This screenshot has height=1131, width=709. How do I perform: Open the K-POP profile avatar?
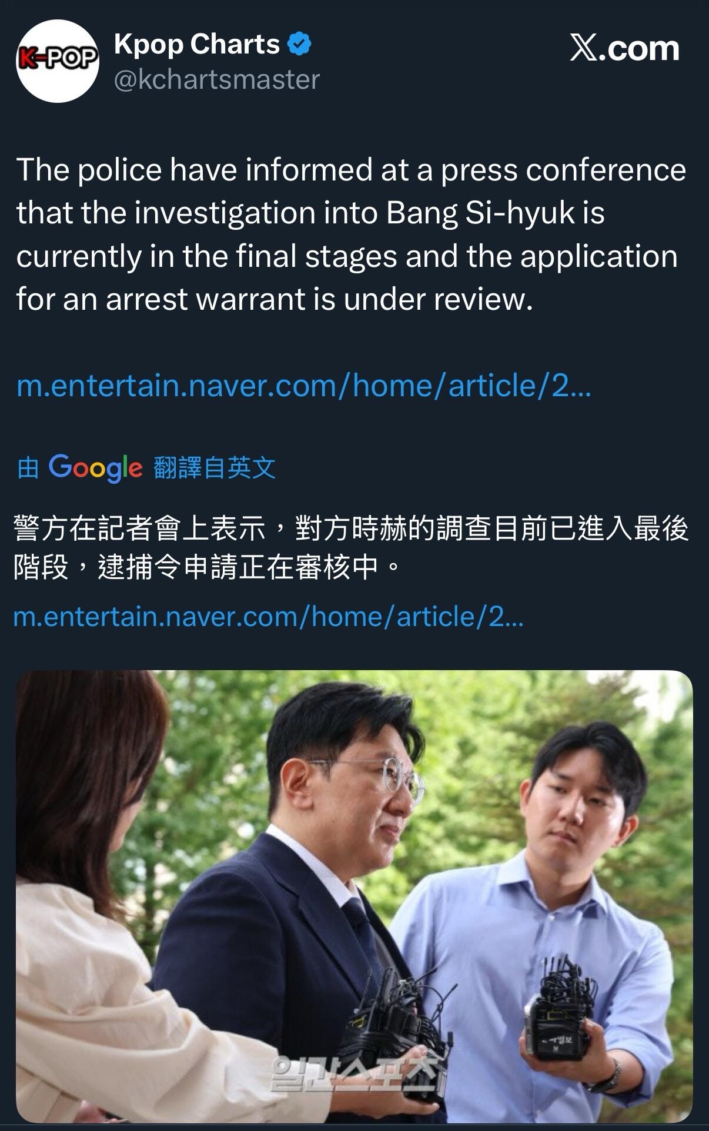57,61
